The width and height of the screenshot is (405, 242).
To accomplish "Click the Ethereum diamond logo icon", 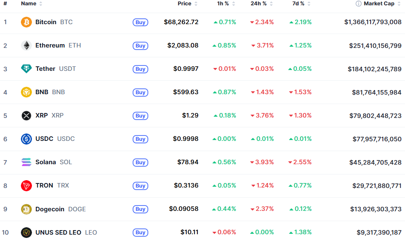I will pyautogui.click(x=26, y=45).
